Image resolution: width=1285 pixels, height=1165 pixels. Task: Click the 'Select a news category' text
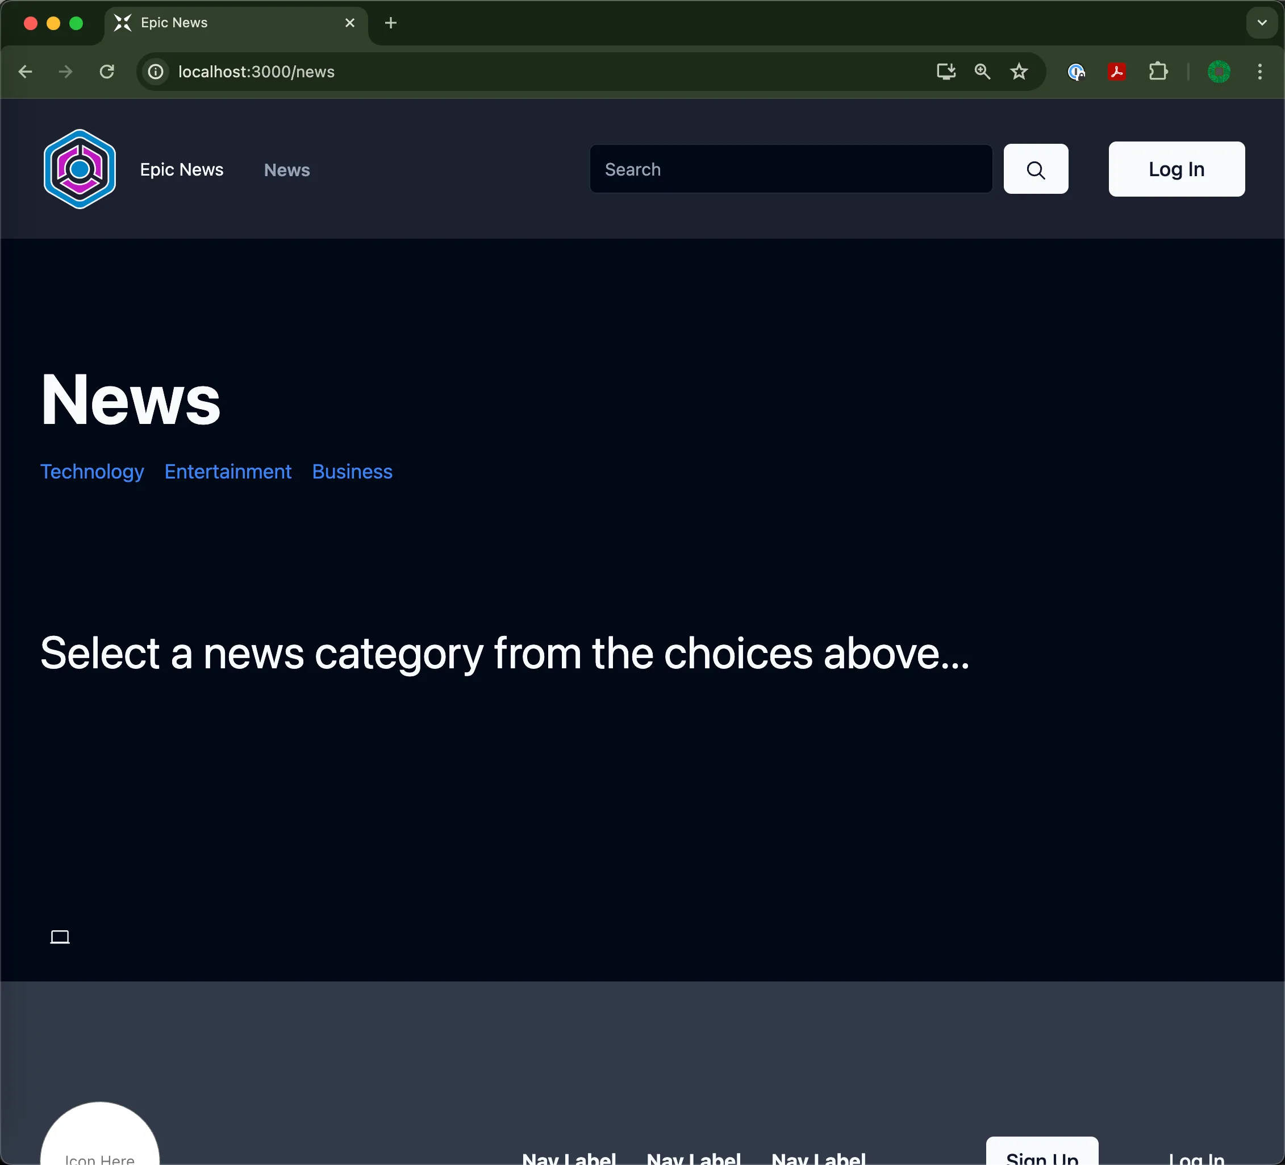504,654
